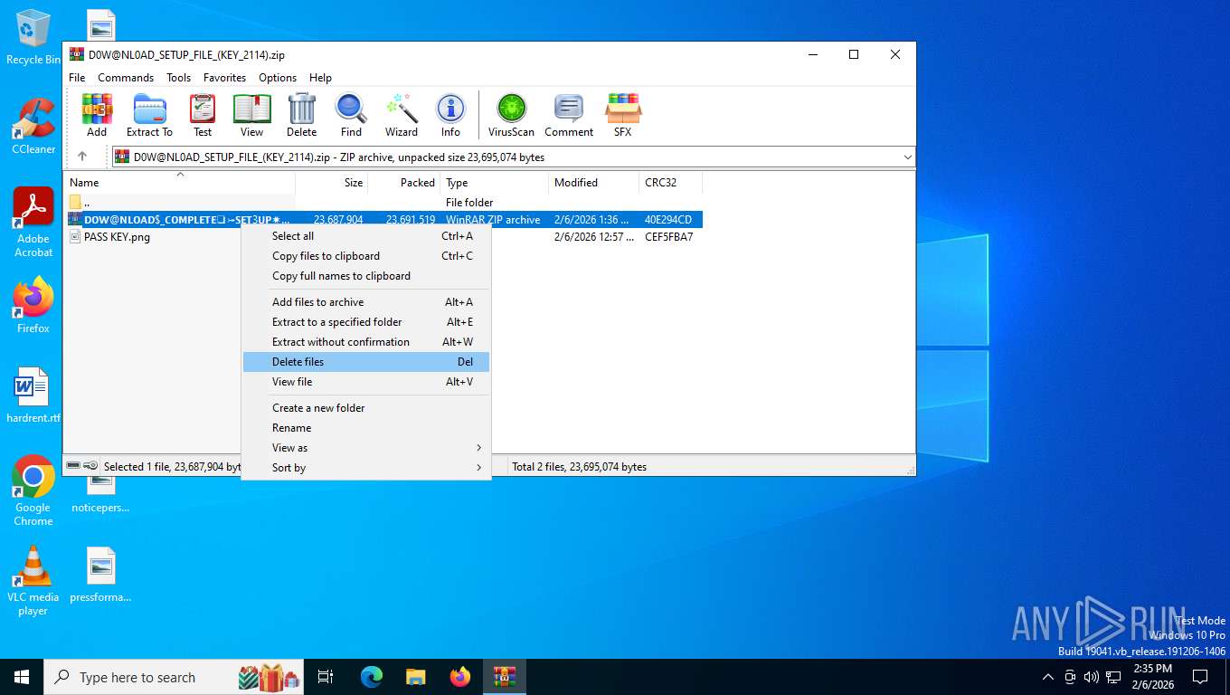Open pressforna image file on desktop
Screen dimensions: 1230x695
[100, 575]
